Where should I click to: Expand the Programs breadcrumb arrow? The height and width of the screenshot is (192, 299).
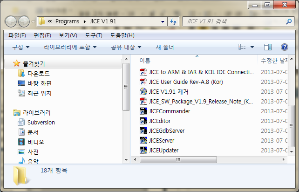point(85,21)
